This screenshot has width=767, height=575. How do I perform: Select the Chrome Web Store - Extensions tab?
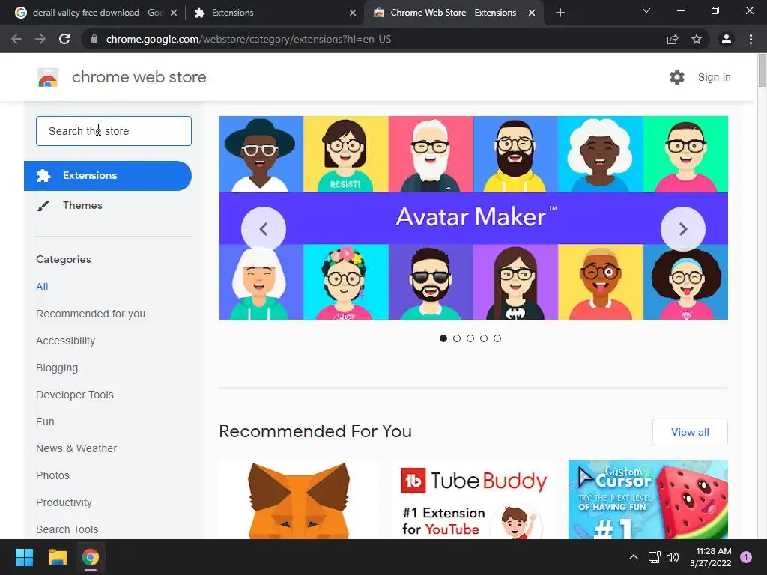tap(453, 13)
